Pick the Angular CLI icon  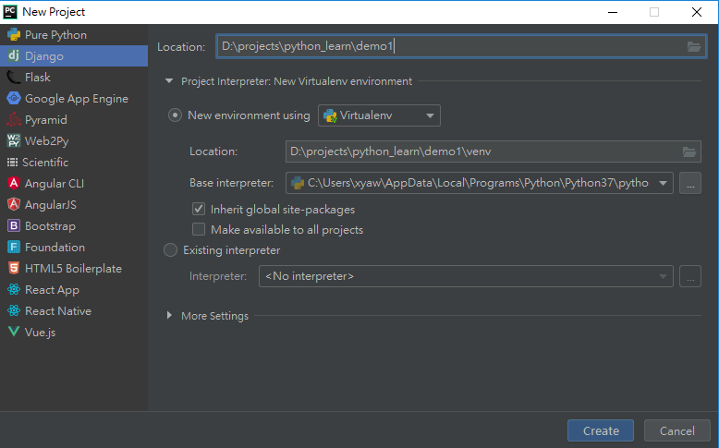click(14, 184)
